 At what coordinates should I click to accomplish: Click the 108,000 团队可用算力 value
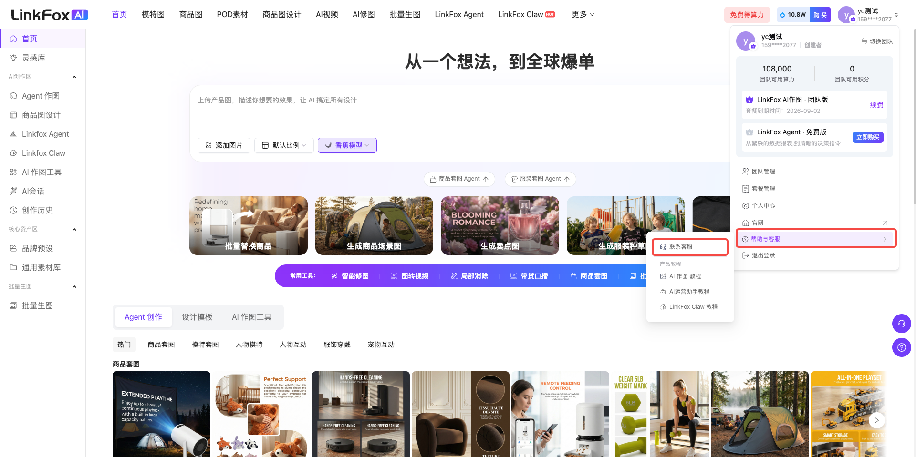(777, 69)
